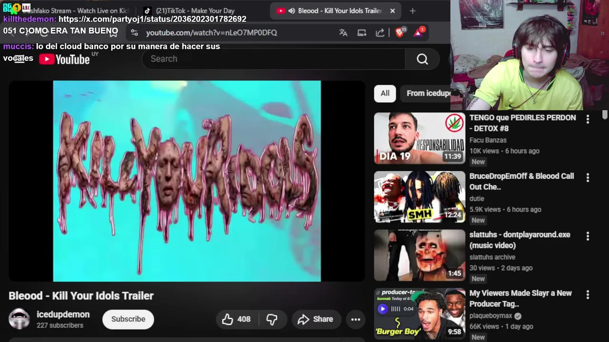Click the video title Bleood - Kill Your Idols Trailer
Screen dimensions: 609x342
pos(81,295)
